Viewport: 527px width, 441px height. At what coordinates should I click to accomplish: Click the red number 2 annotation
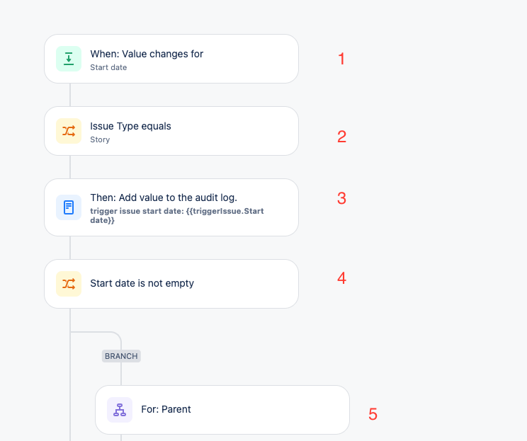coord(342,137)
